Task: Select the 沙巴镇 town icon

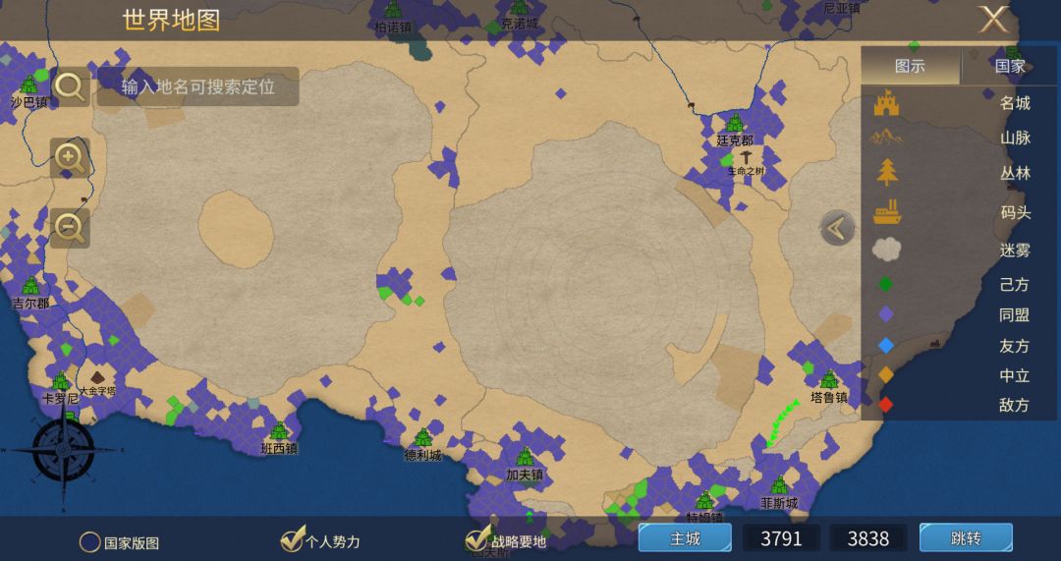Action: [x=29, y=84]
